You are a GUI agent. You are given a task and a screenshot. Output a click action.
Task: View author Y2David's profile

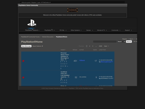tap(82, 61)
